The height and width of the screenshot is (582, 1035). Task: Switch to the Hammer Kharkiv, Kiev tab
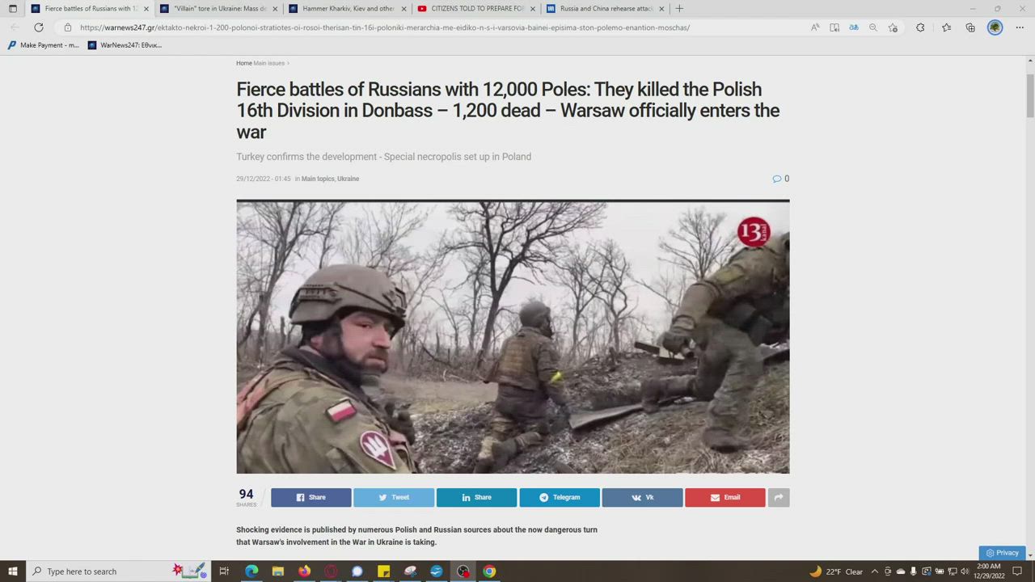pos(349,9)
